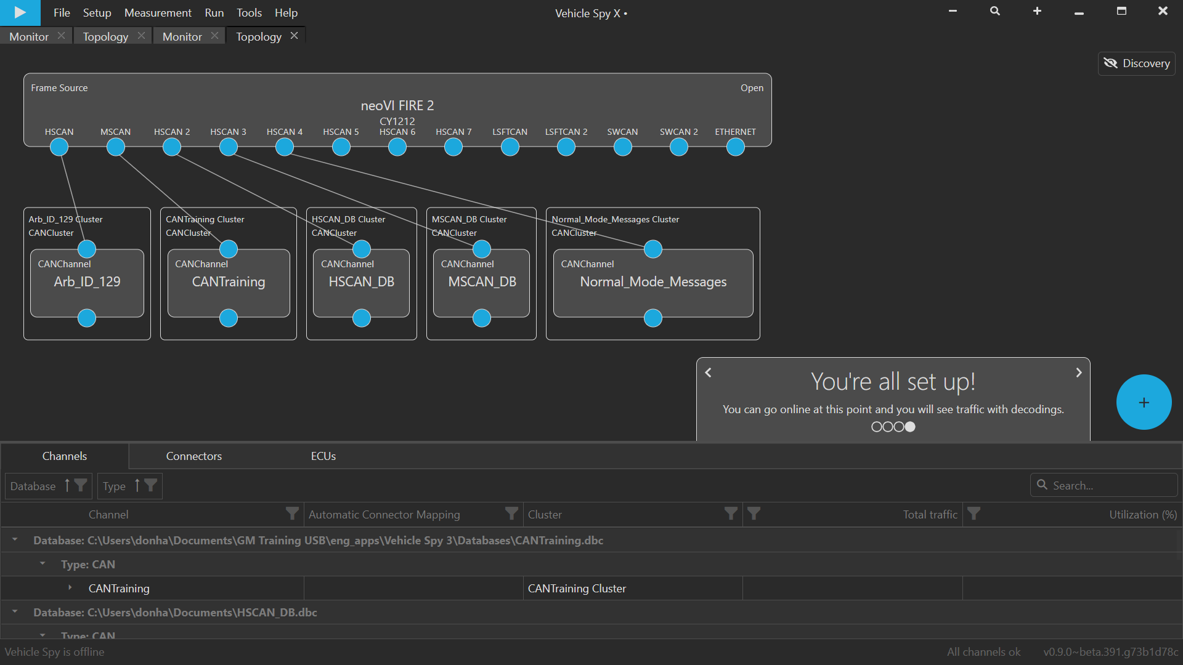Screen dimensions: 1183x665
Task: Select the ETHERNET port node
Action: (x=736, y=147)
